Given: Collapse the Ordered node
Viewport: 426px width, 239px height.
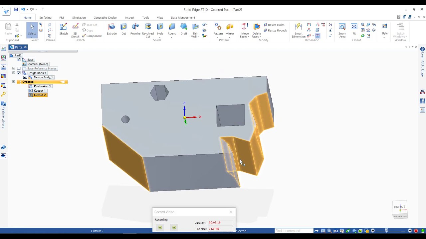Looking at the screenshot, I should coord(14,82).
